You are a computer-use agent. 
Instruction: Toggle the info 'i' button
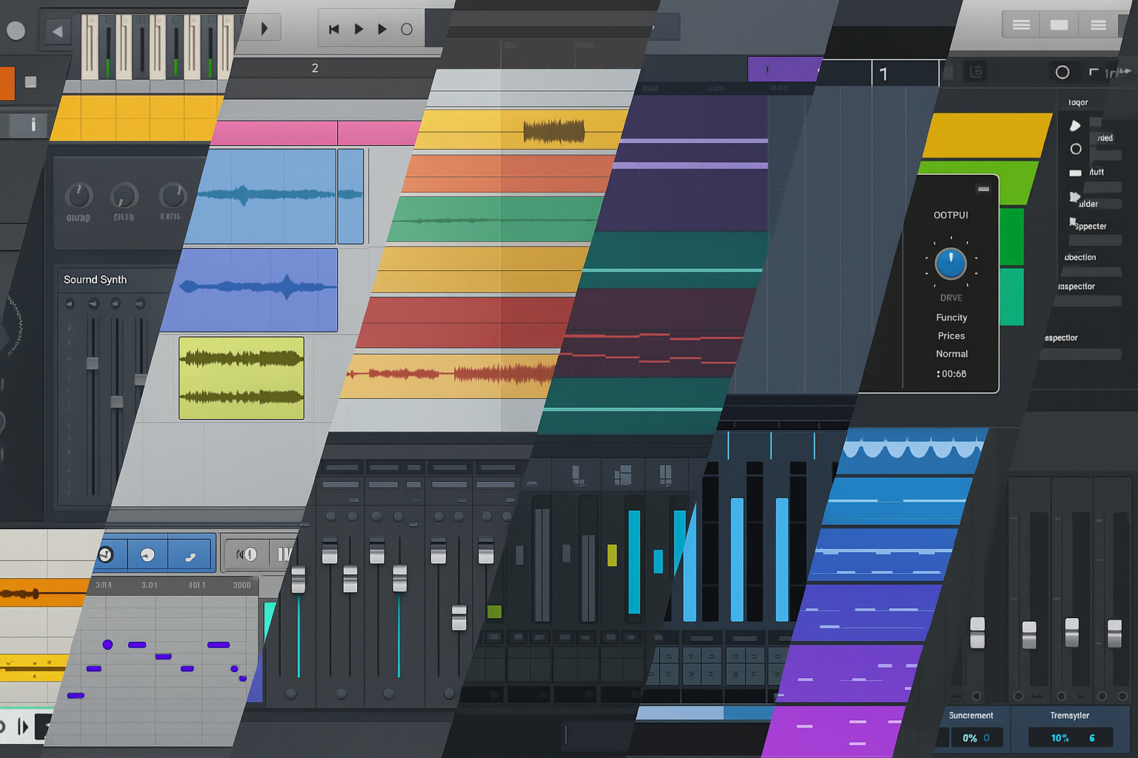click(33, 125)
